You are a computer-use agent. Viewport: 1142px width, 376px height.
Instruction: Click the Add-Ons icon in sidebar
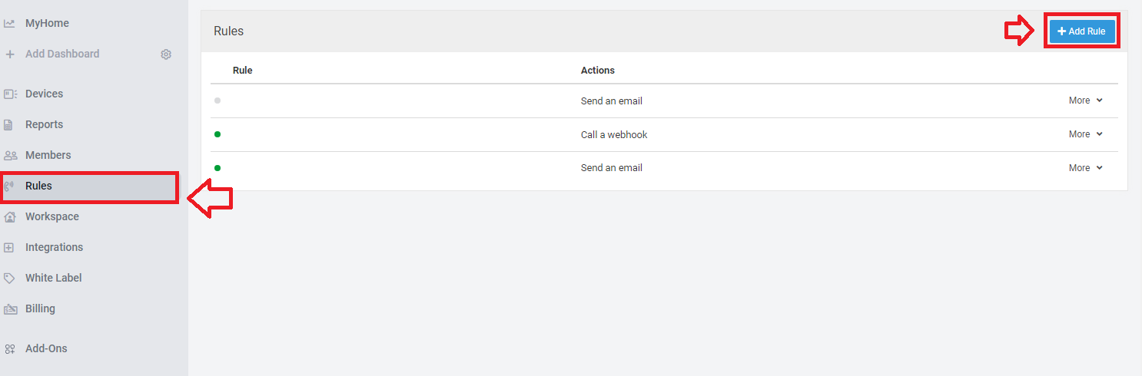coord(10,349)
